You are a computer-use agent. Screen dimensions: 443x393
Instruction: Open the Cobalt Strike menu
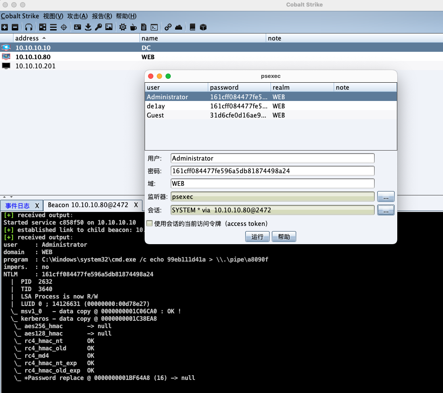[x=20, y=16]
